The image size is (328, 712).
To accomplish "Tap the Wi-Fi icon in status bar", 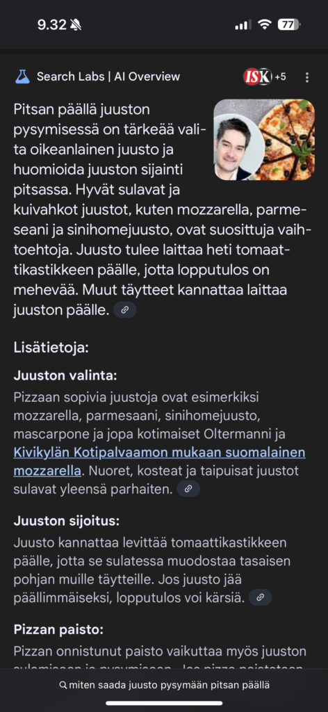I will (263, 24).
